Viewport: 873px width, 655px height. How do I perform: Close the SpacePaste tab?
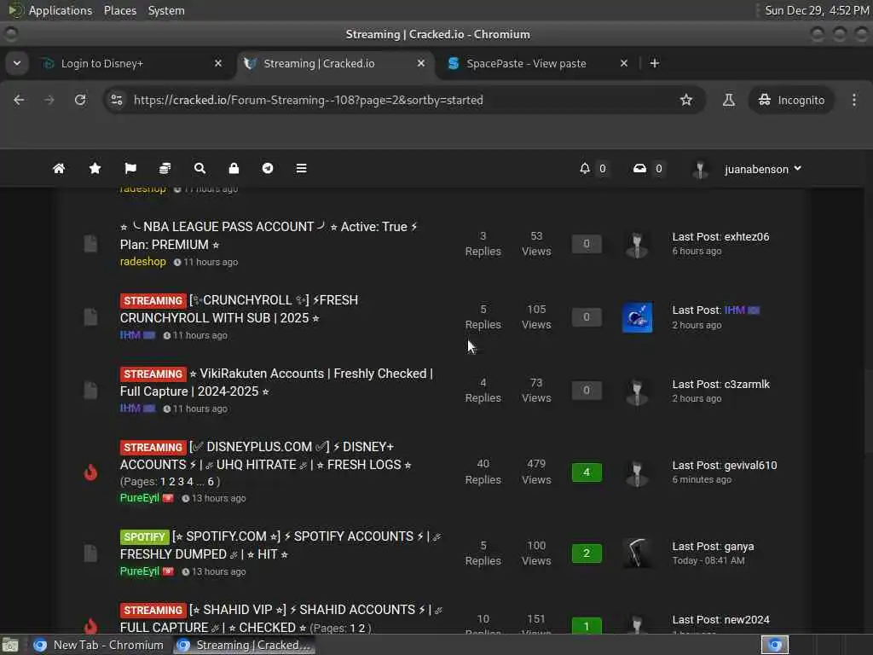[624, 63]
